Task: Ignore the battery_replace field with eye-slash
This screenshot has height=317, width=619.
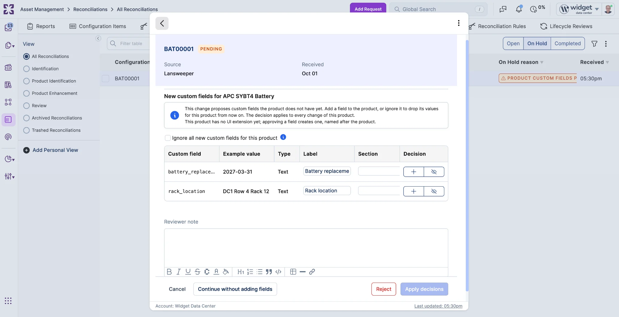Action: tap(434, 172)
